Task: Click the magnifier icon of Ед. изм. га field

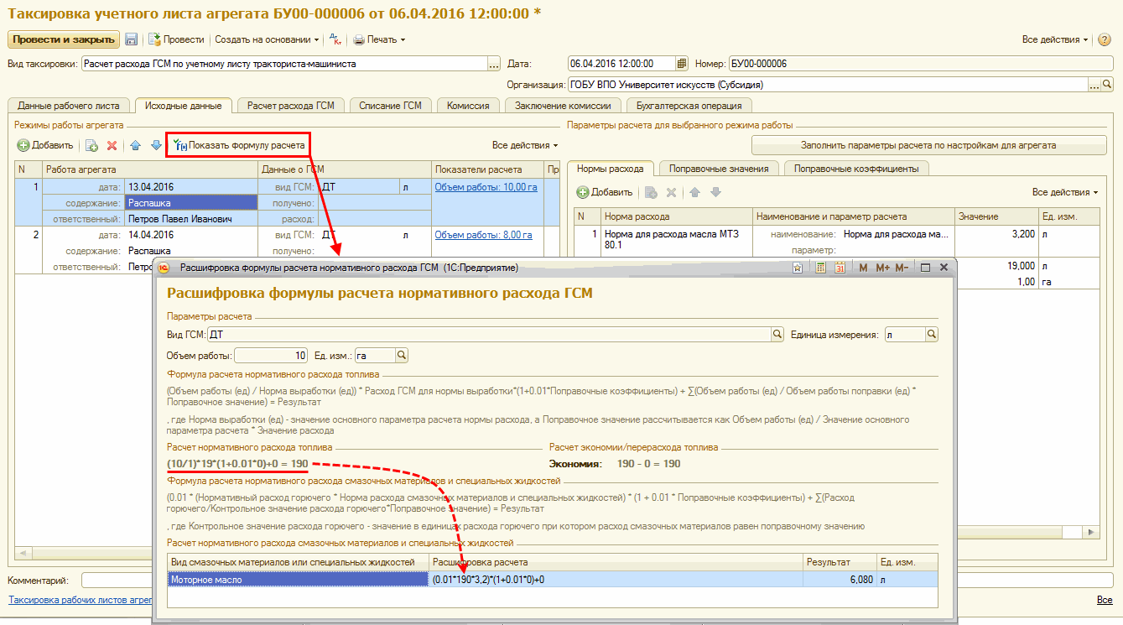Action: (402, 356)
